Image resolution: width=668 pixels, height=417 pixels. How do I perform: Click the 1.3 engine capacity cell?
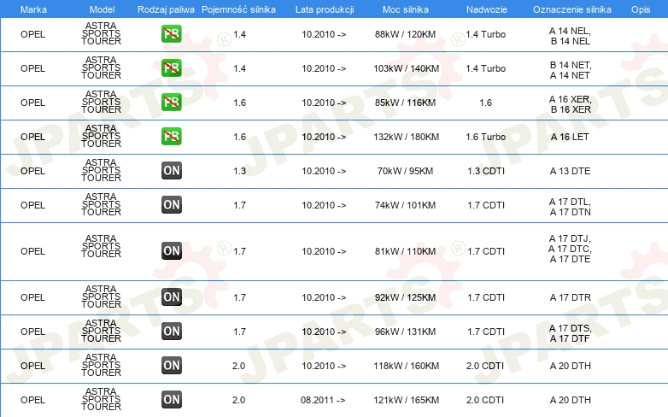point(239,171)
